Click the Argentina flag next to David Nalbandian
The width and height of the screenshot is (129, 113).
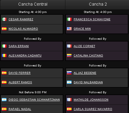coord(69,82)
